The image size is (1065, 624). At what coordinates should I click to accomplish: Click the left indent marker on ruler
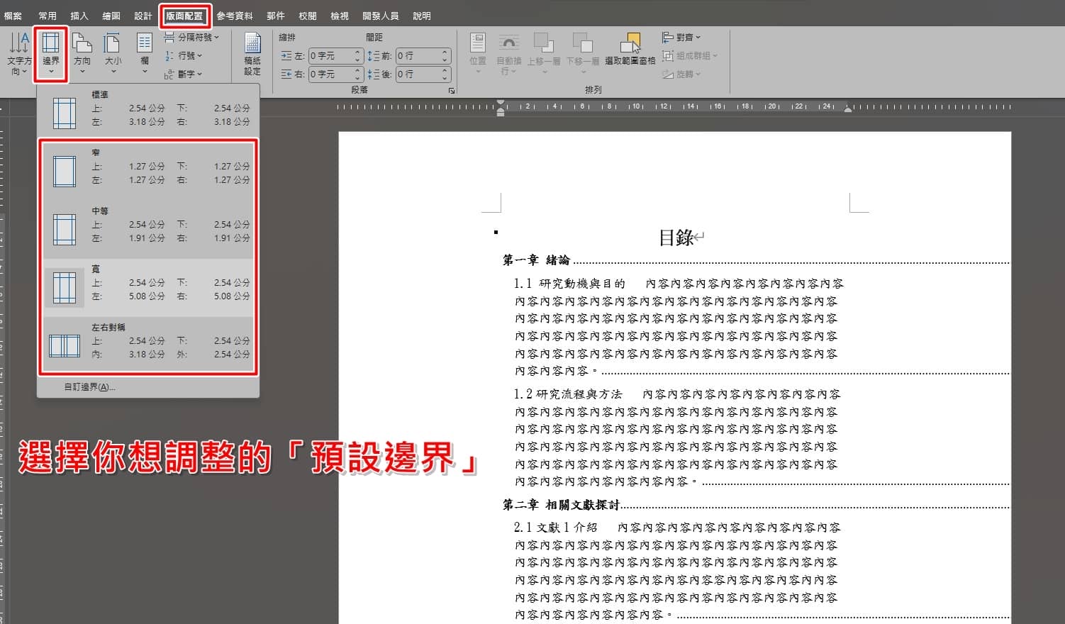501,108
